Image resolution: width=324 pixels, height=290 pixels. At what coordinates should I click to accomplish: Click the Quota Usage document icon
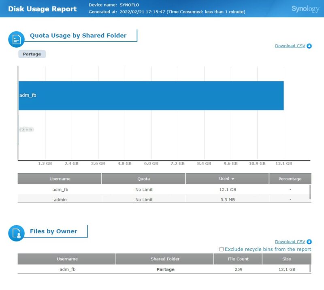pyautogui.click(x=17, y=39)
